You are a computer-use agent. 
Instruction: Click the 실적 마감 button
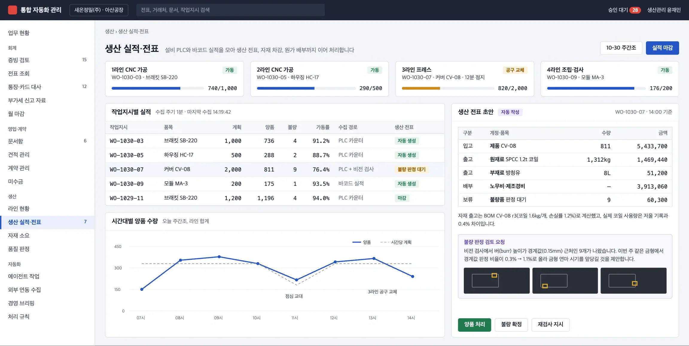pos(662,48)
